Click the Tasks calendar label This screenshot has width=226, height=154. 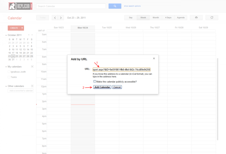(14, 77)
